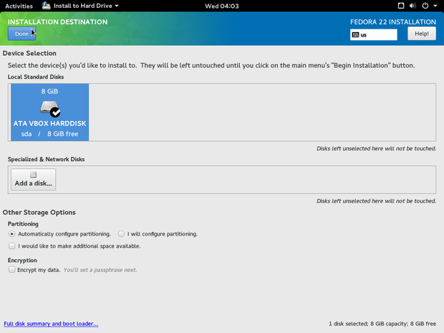The image size is (444, 333).
Task: Open the Help! button
Action: click(422, 34)
